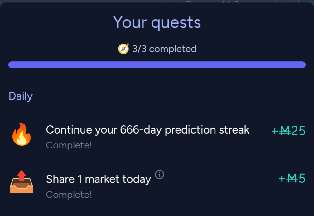Click the purple quest progress bar
Image resolution: width=314 pixels, height=216 pixels.
157,65
